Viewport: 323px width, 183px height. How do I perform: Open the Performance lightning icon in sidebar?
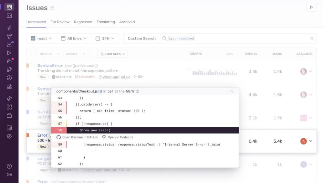tap(9, 28)
